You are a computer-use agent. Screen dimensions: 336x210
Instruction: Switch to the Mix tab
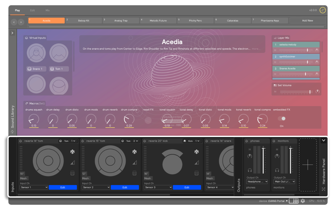point(48,10)
